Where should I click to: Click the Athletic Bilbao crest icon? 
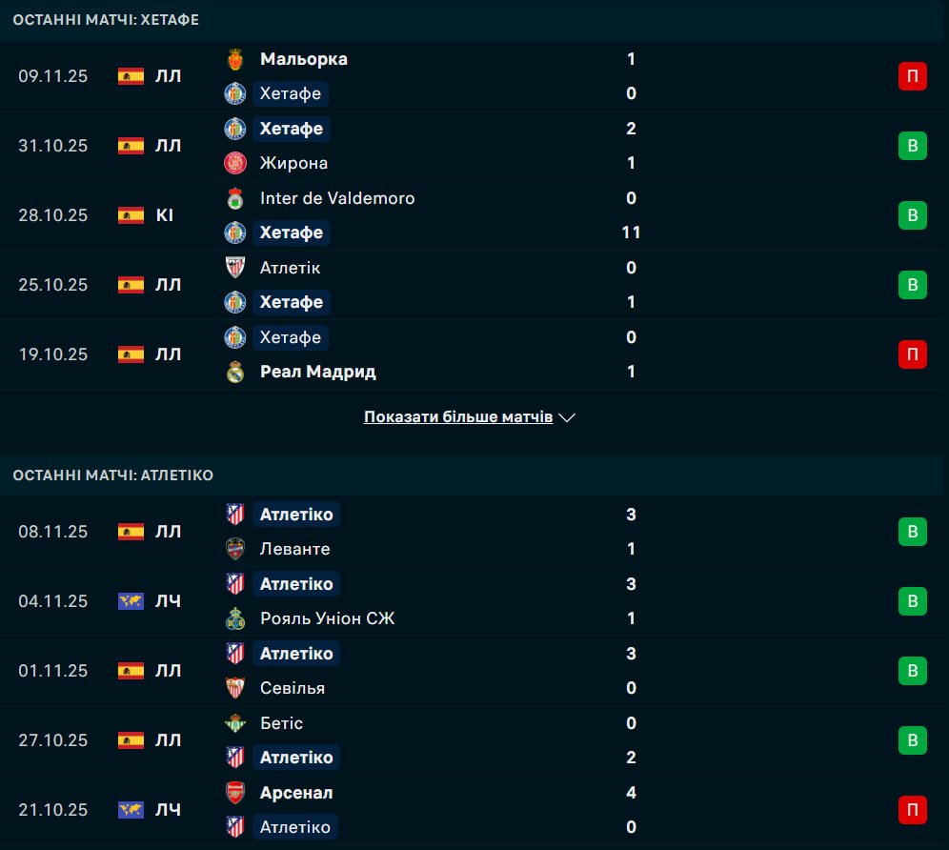pos(234,268)
